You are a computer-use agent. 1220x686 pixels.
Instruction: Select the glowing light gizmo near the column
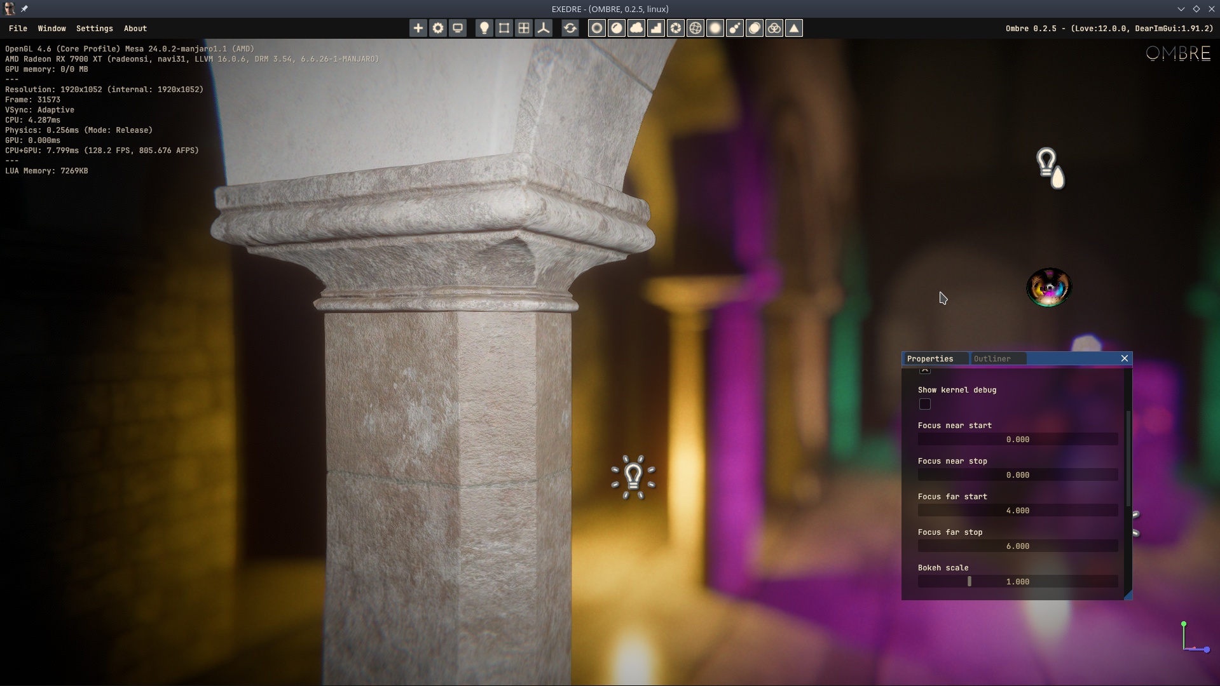coord(633,476)
